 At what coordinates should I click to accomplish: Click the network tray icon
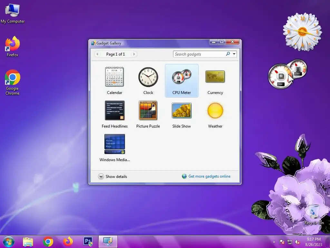pos(290,242)
